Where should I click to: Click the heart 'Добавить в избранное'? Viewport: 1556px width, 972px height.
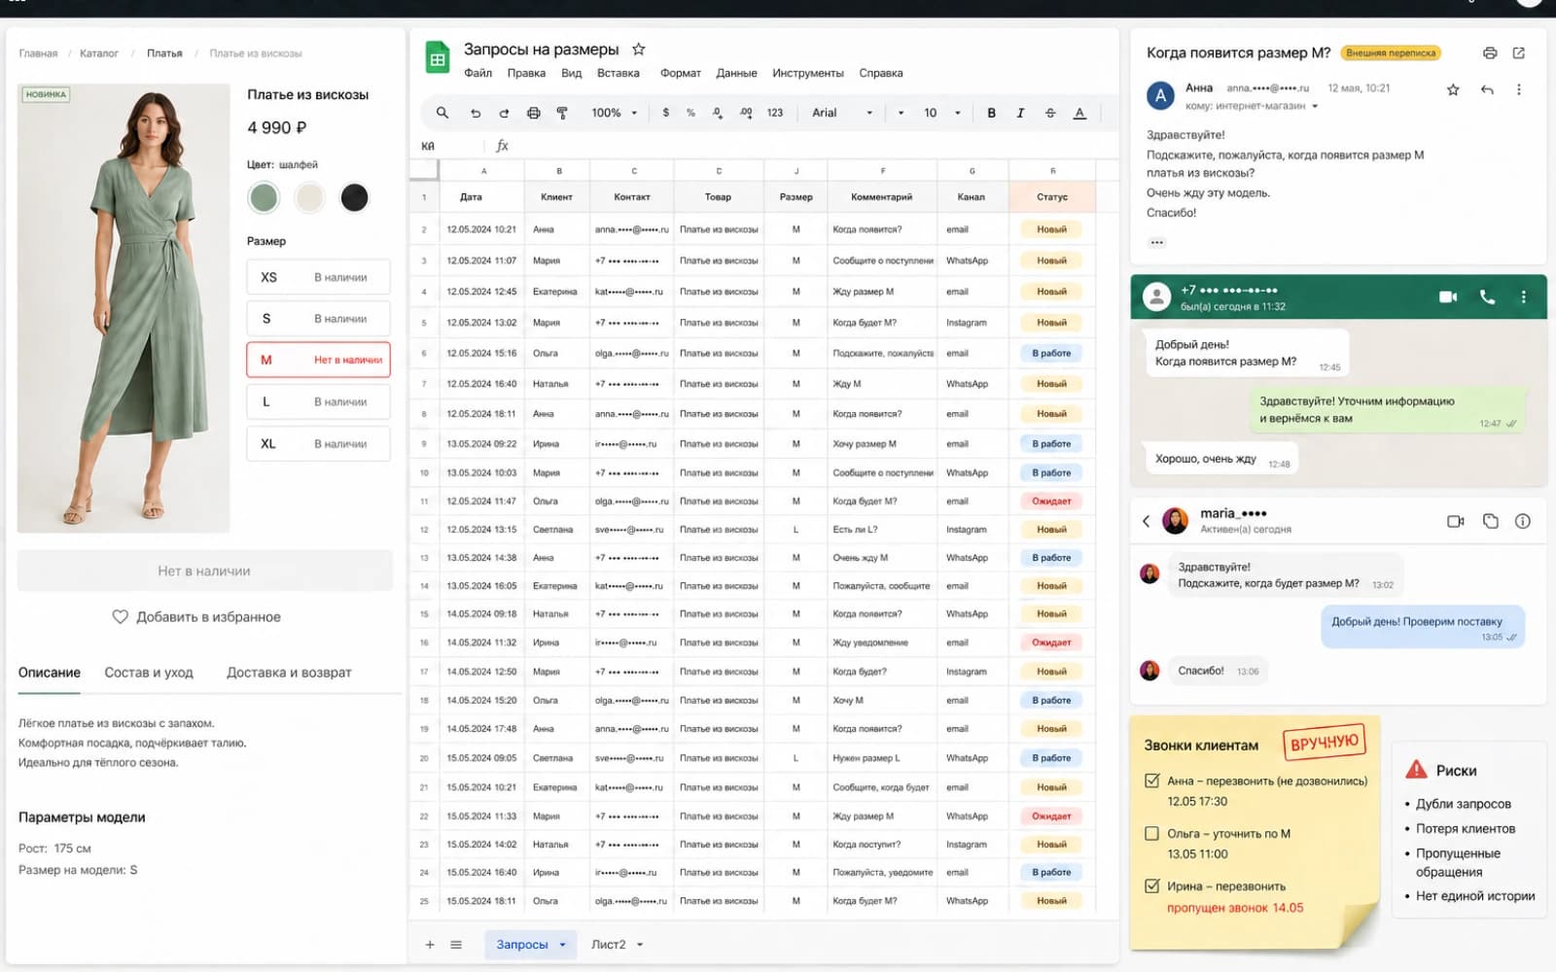click(x=120, y=616)
